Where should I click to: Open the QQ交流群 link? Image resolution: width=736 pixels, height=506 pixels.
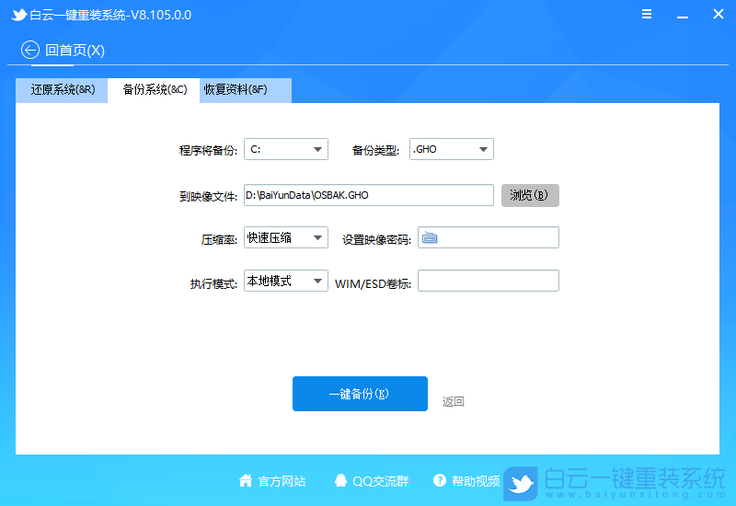pos(380,481)
